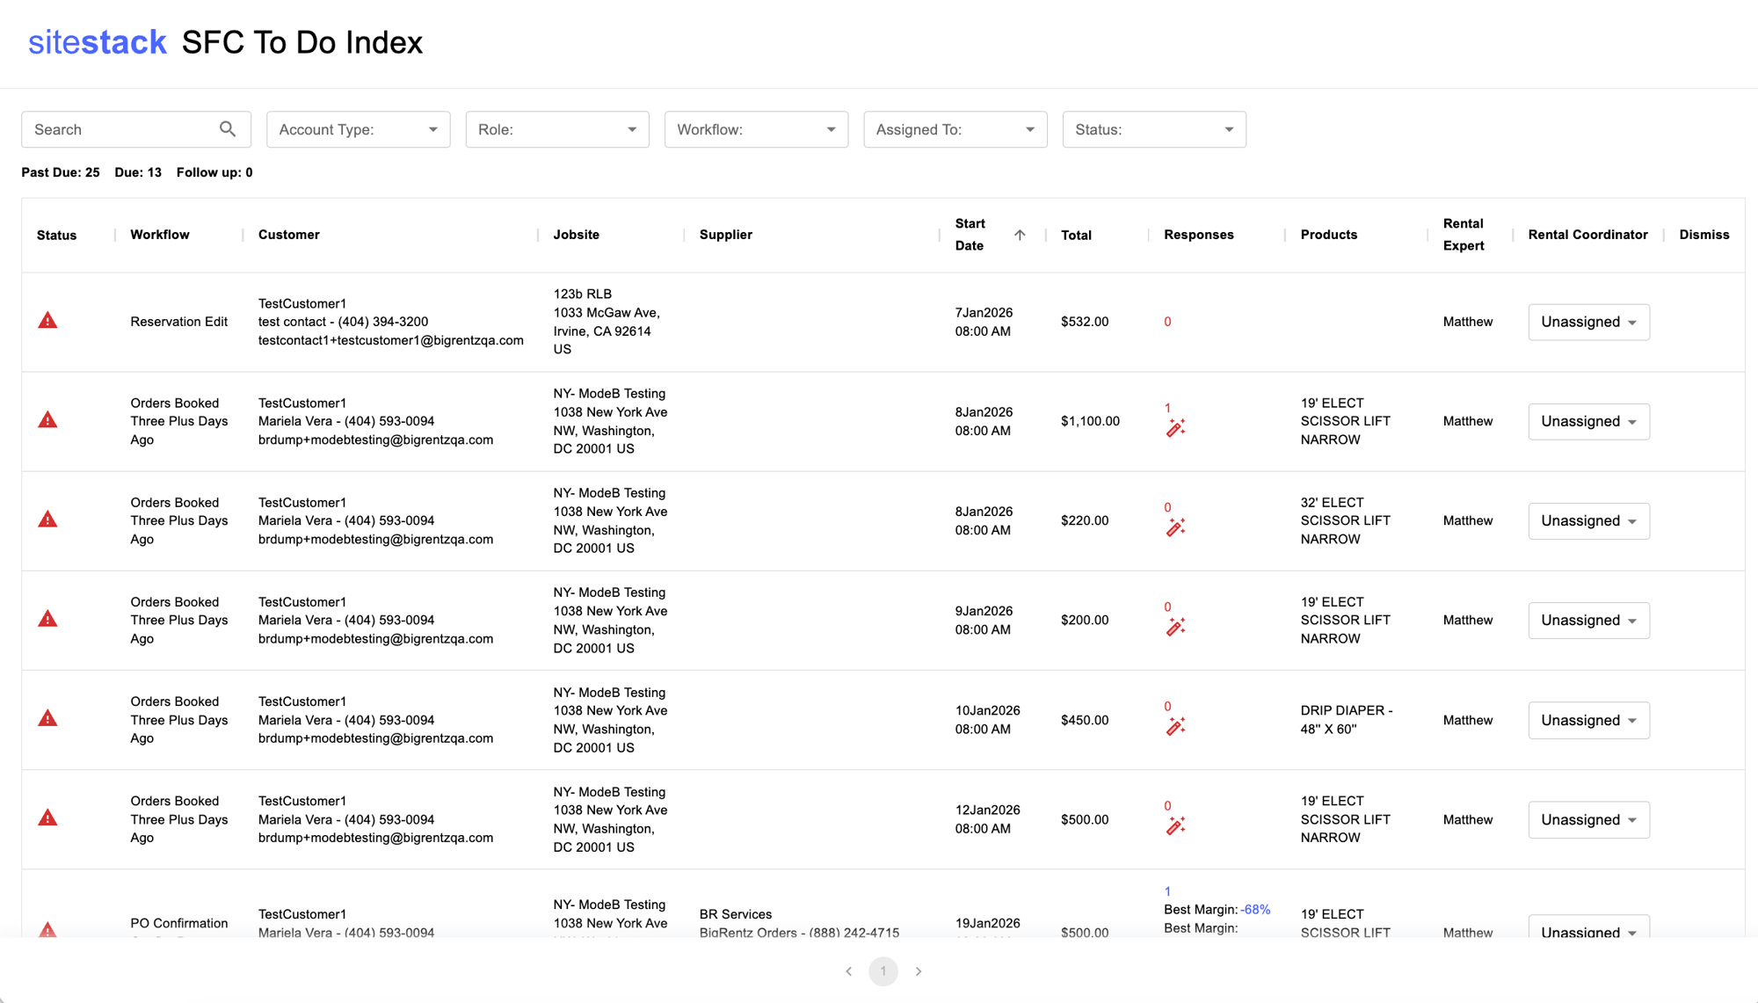
Task: Click Start Date sort arrow icon
Action: point(1020,235)
